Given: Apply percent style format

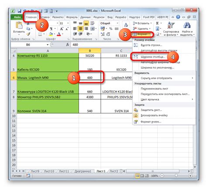Looking at the screenshot, I should (x=111, y=28).
